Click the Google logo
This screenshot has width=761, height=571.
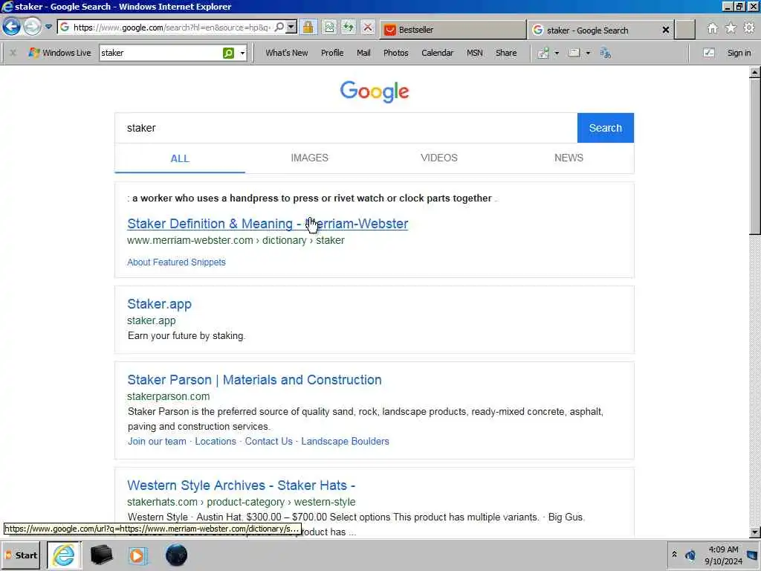(375, 91)
